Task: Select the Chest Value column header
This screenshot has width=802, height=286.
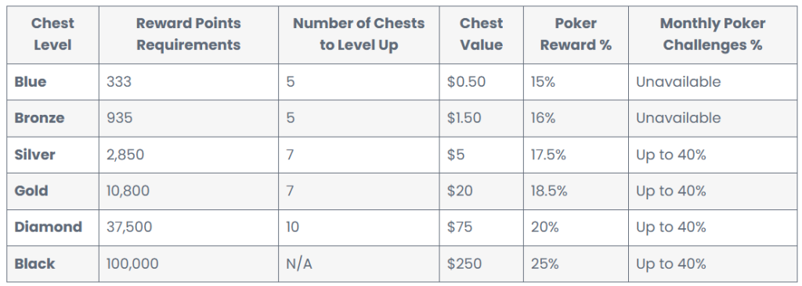Action: point(482,34)
